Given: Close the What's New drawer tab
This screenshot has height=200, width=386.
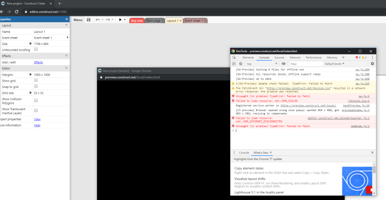Looking at the screenshot, I should pos(271,152).
